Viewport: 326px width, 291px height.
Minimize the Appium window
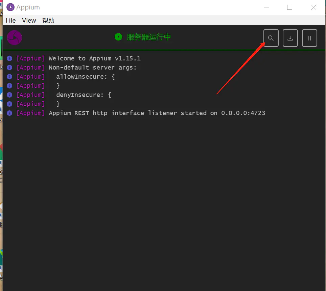tap(266, 7)
